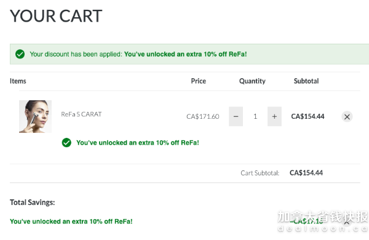Click the green checkmark below the product name

[x=66, y=143]
